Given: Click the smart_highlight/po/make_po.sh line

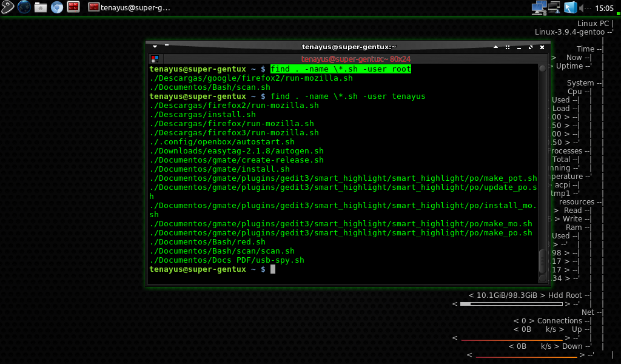Looking at the screenshot, I should [x=341, y=233].
